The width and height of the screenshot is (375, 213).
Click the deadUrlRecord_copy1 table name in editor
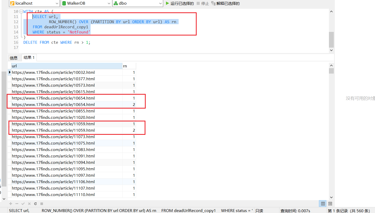coord(66,27)
